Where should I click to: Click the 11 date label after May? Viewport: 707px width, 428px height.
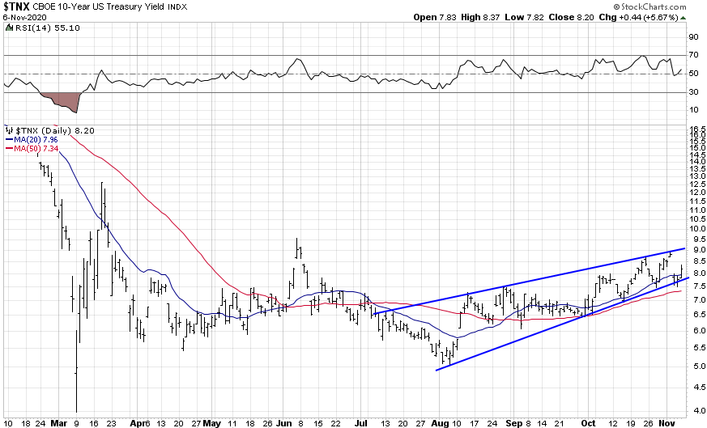point(232,423)
